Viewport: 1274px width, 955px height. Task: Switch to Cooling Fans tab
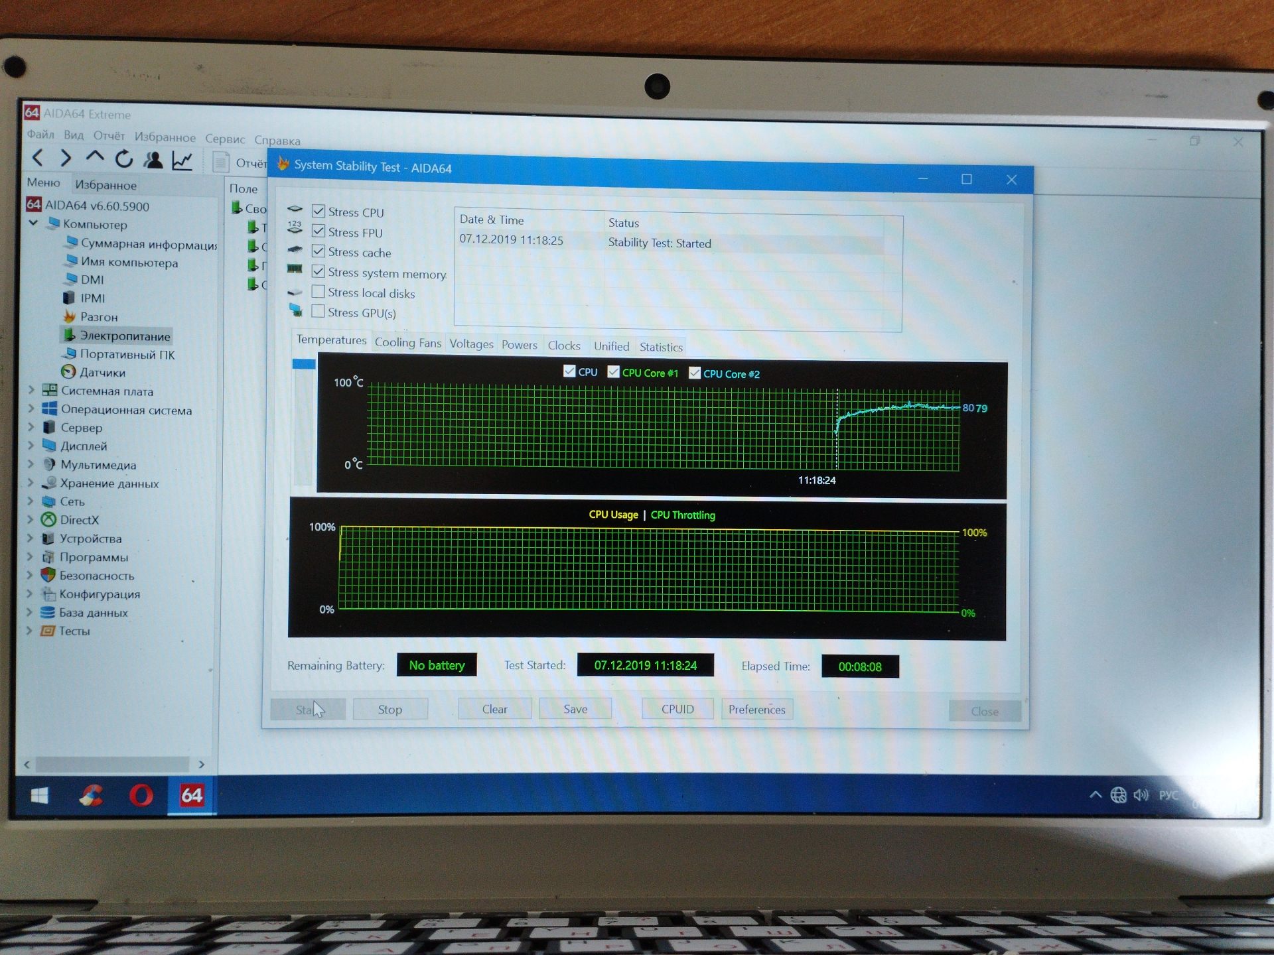coord(407,342)
